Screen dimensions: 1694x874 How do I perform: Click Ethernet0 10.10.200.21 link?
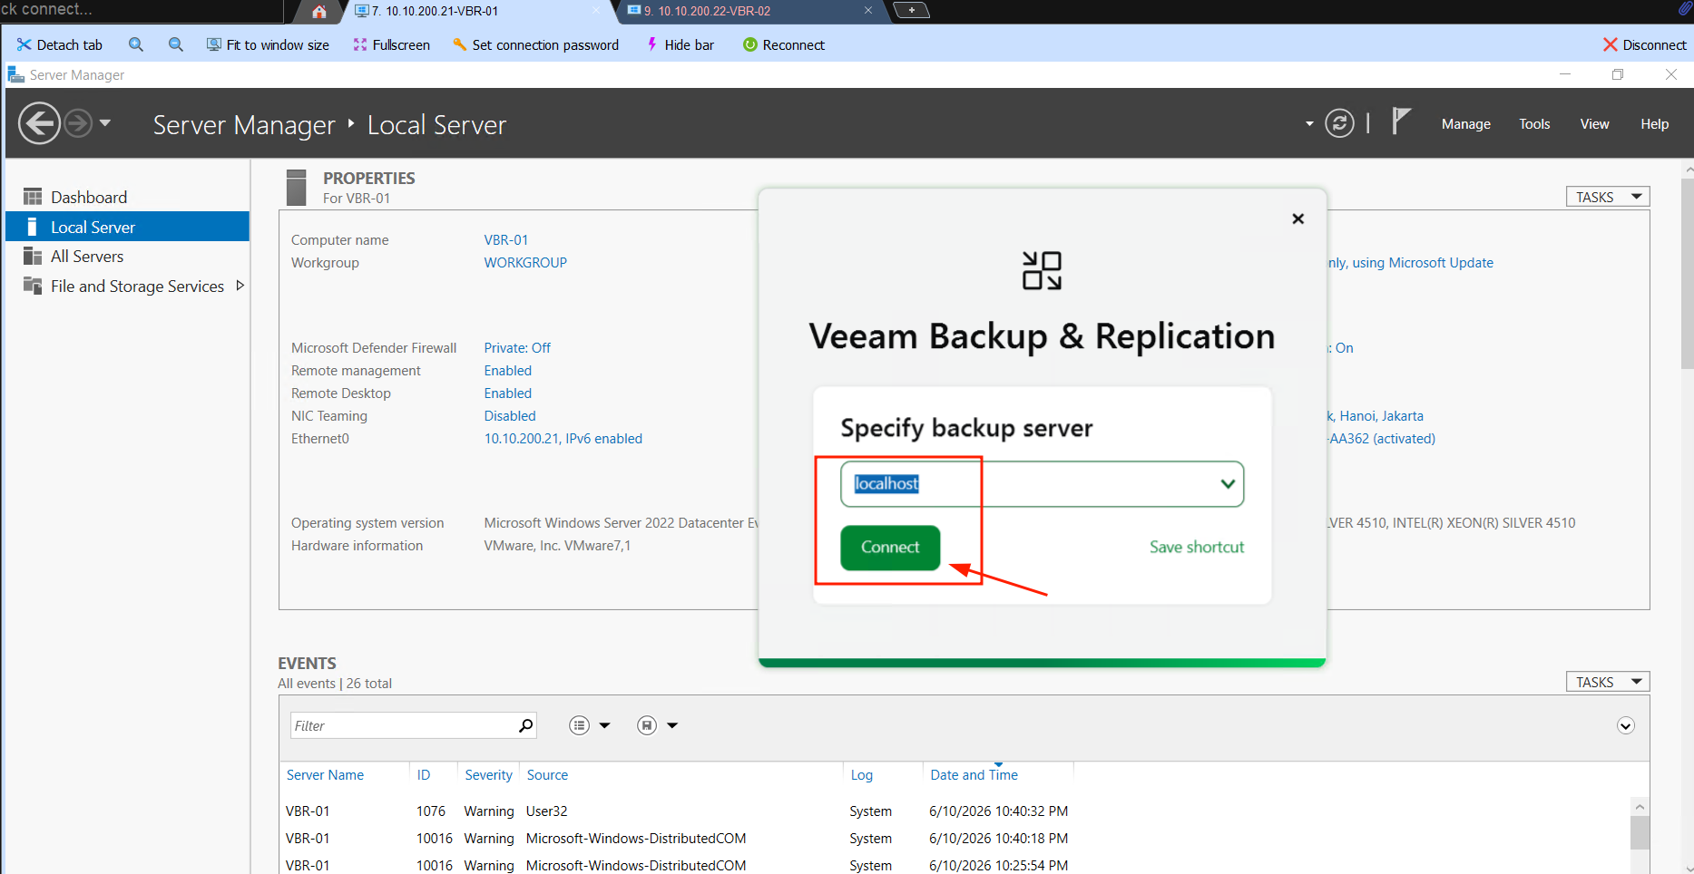(563, 439)
